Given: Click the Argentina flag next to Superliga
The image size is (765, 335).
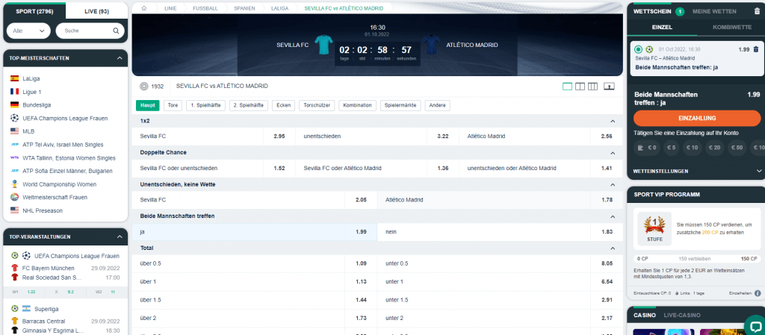Looking at the screenshot, I should point(27,309).
